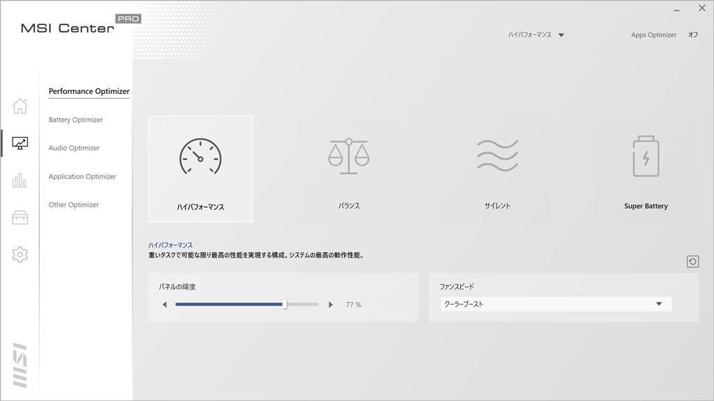
Task: Select the Super Battery mode
Action: pos(646,169)
